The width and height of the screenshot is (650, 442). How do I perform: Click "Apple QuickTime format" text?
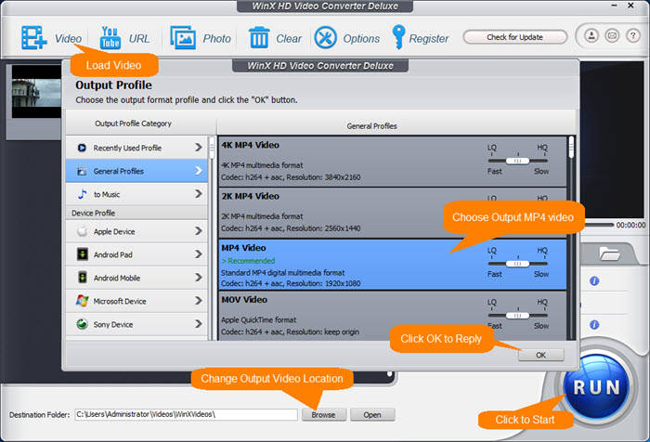tap(259, 319)
